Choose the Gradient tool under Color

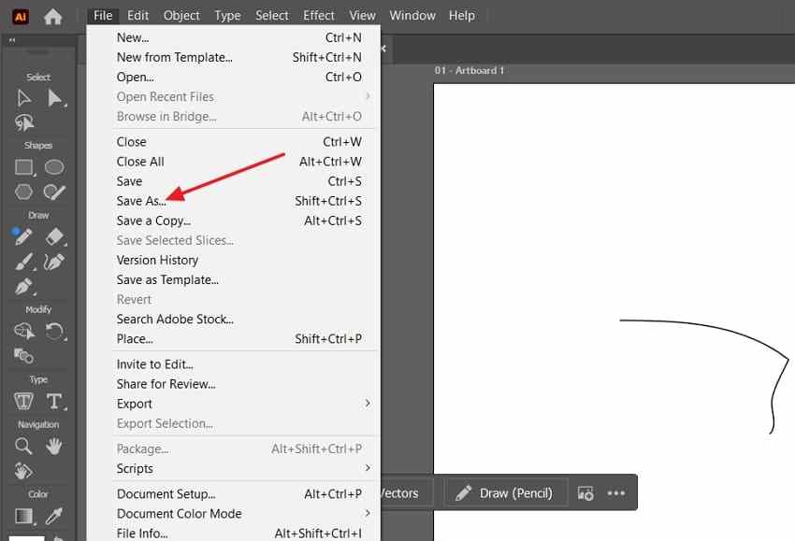pyautogui.click(x=23, y=516)
